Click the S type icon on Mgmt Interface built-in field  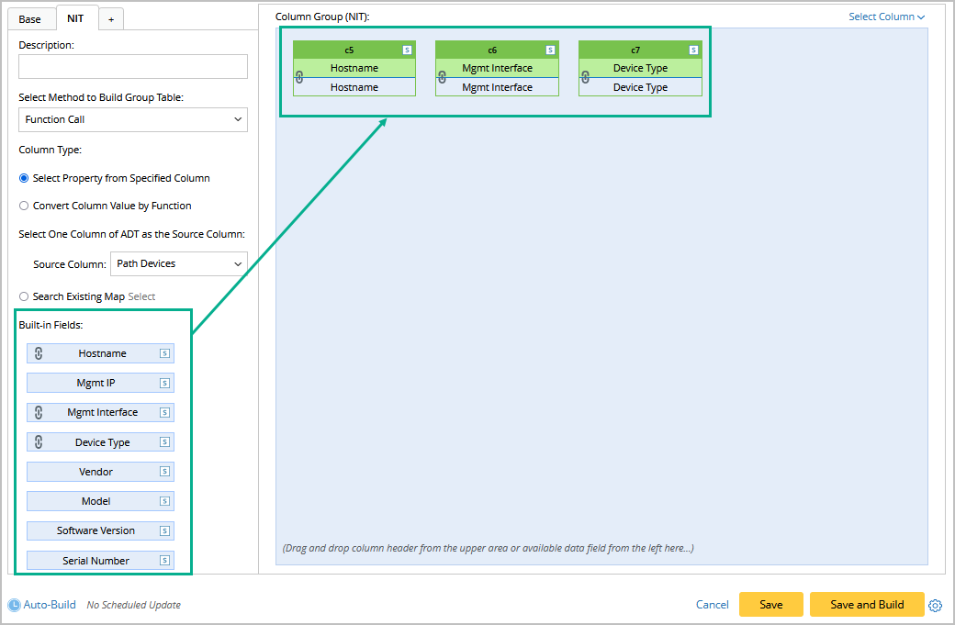[x=164, y=413]
